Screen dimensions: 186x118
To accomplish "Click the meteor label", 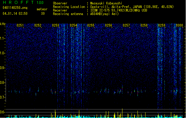I will tap(42, 9).
